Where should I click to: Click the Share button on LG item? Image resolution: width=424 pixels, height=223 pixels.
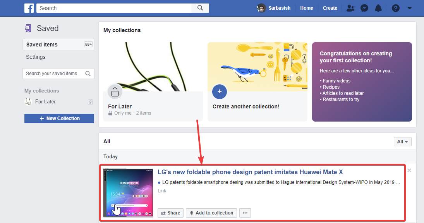(171, 213)
